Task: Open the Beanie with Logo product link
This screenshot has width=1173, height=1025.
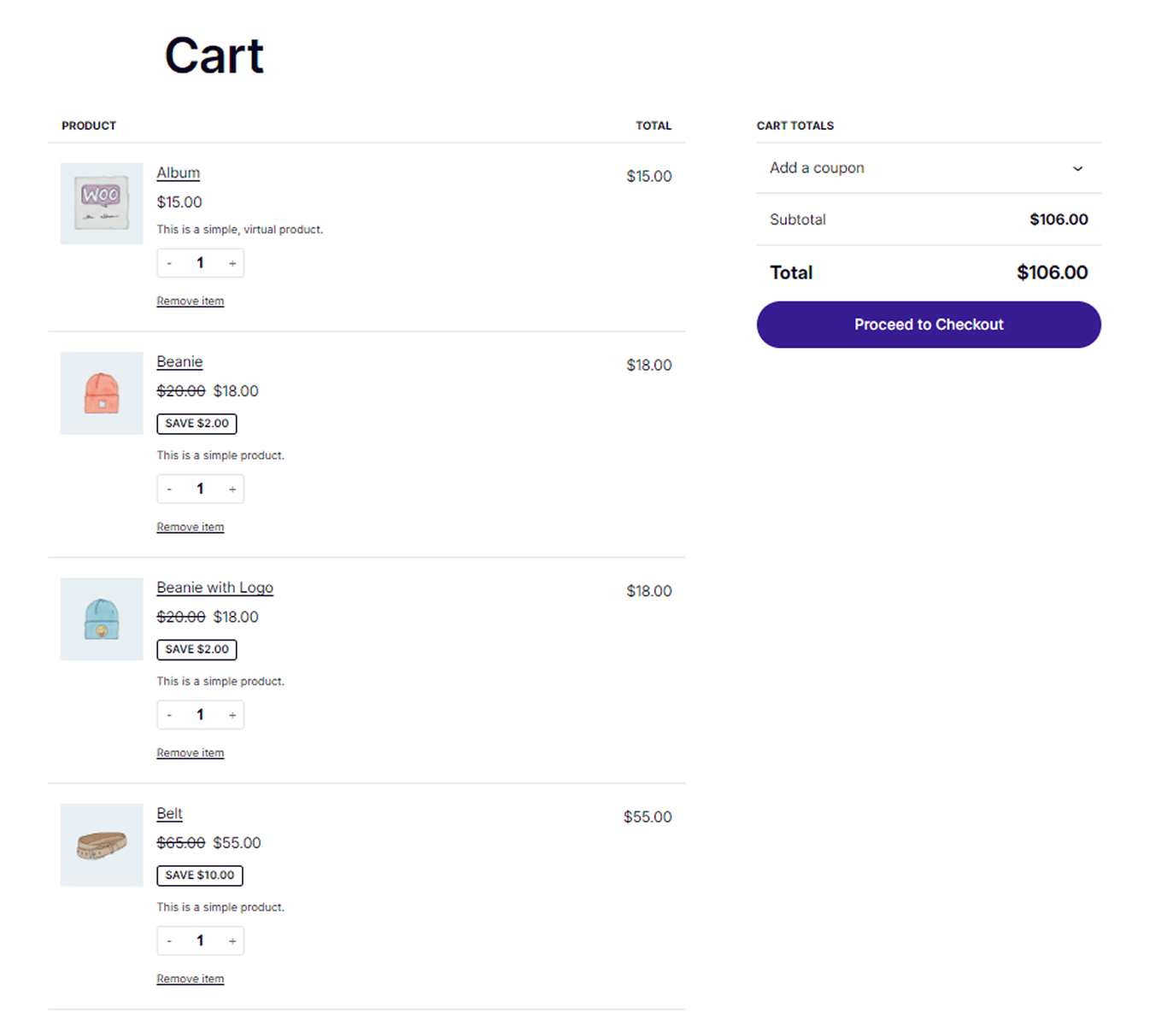Action: [x=214, y=588]
